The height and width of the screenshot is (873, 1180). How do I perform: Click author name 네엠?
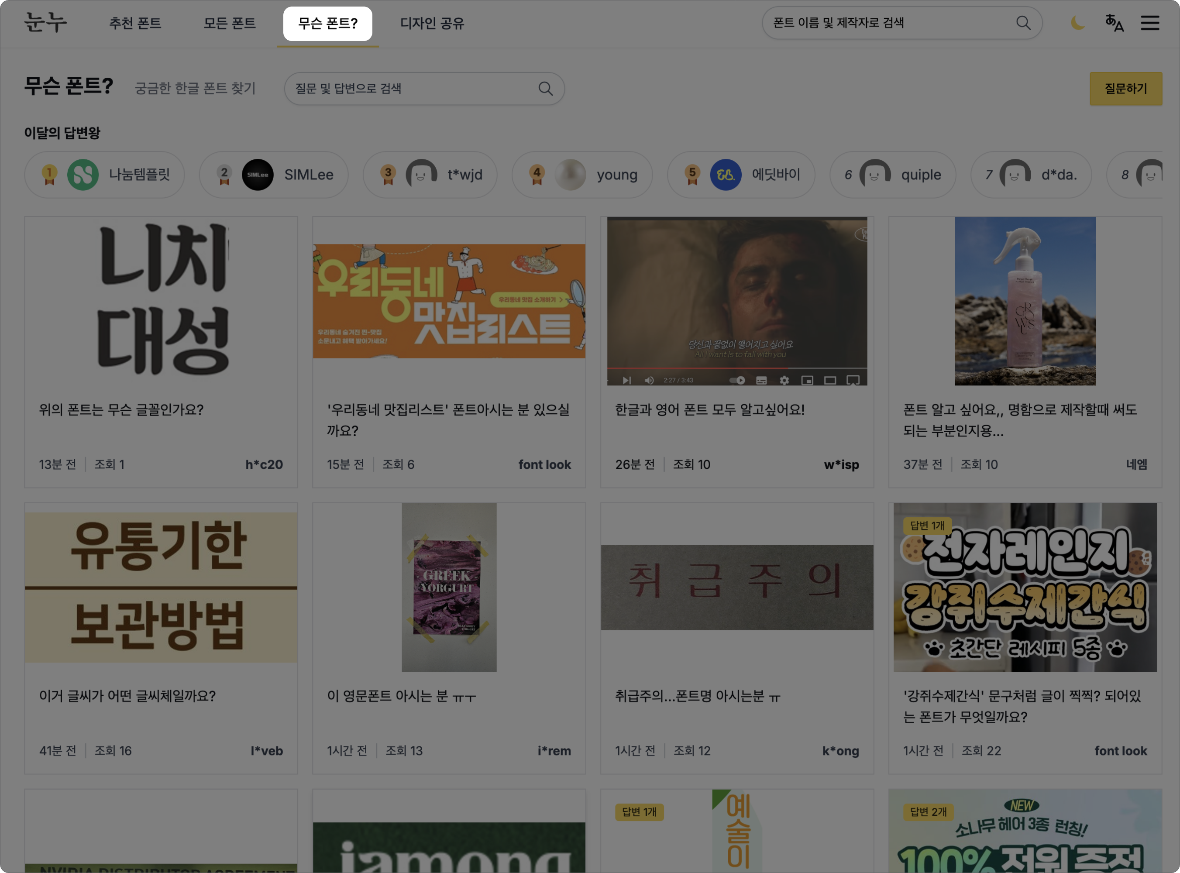coord(1137,464)
